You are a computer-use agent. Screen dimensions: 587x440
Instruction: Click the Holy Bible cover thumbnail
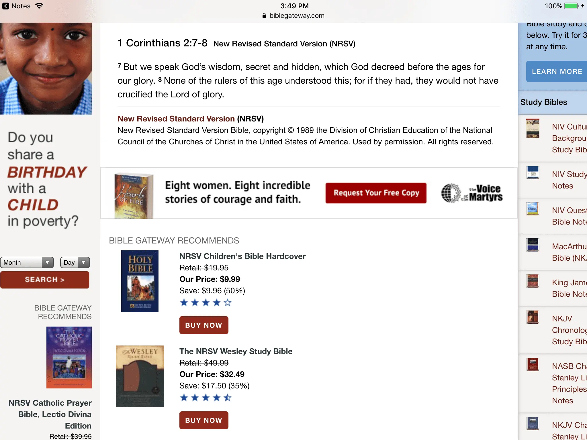(x=140, y=281)
